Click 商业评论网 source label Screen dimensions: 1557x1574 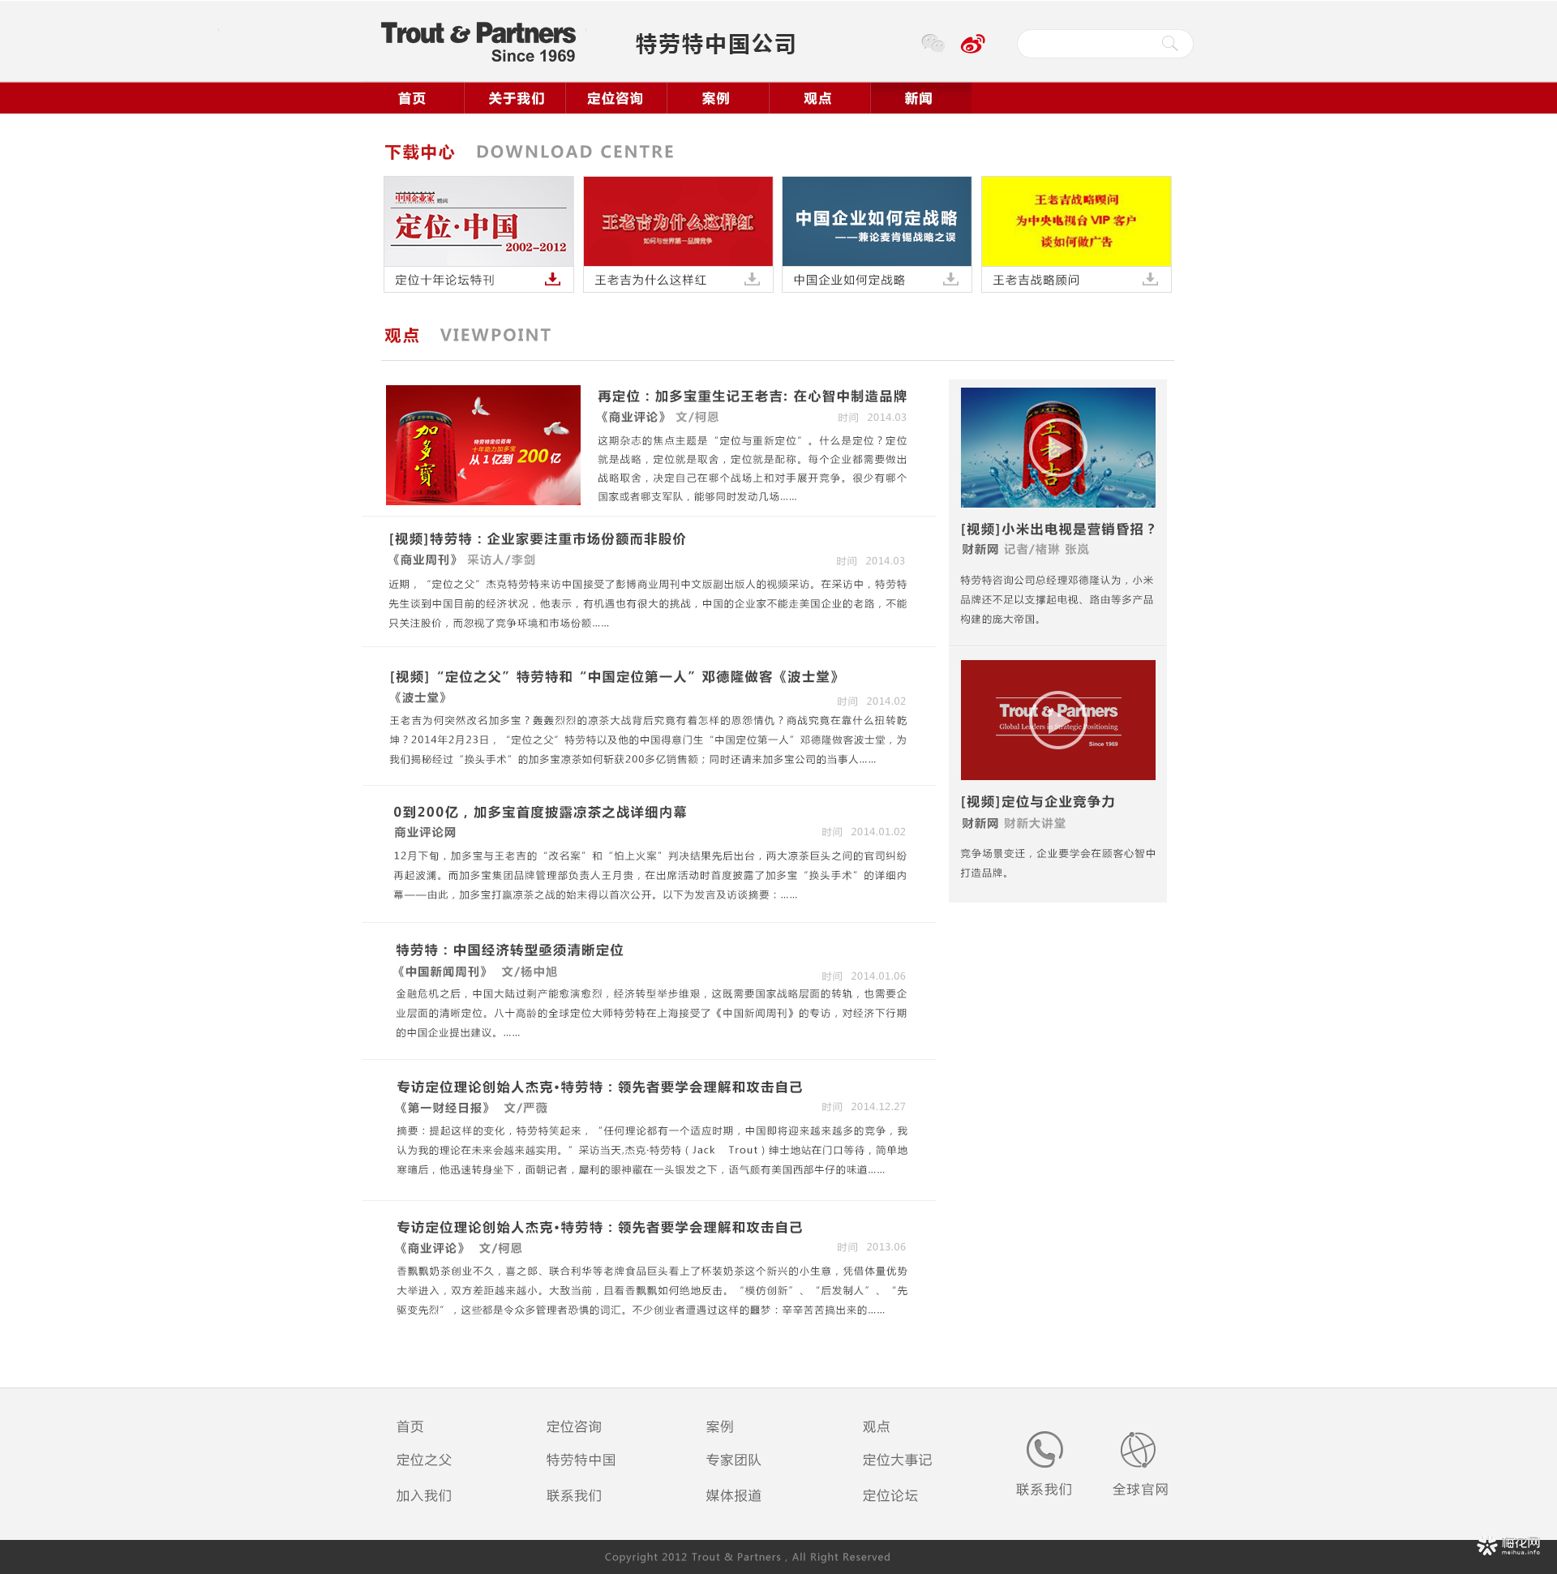tap(424, 832)
